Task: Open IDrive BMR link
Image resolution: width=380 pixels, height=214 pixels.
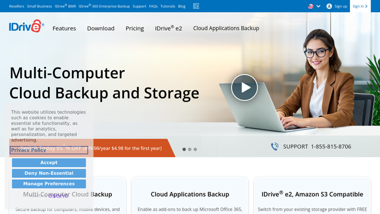Action: pos(65,6)
